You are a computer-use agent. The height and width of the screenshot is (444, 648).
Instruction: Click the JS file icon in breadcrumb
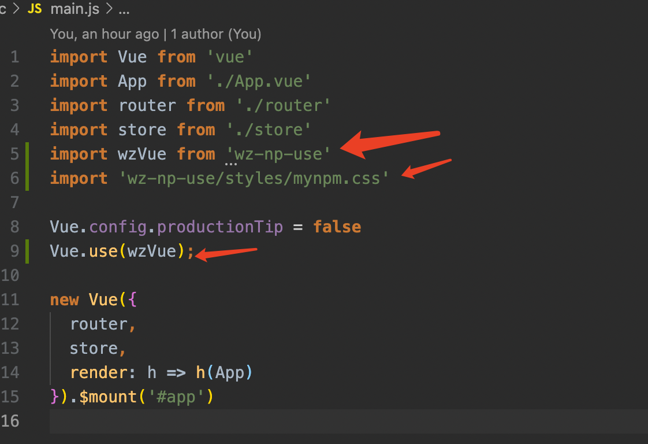pyautogui.click(x=35, y=9)
